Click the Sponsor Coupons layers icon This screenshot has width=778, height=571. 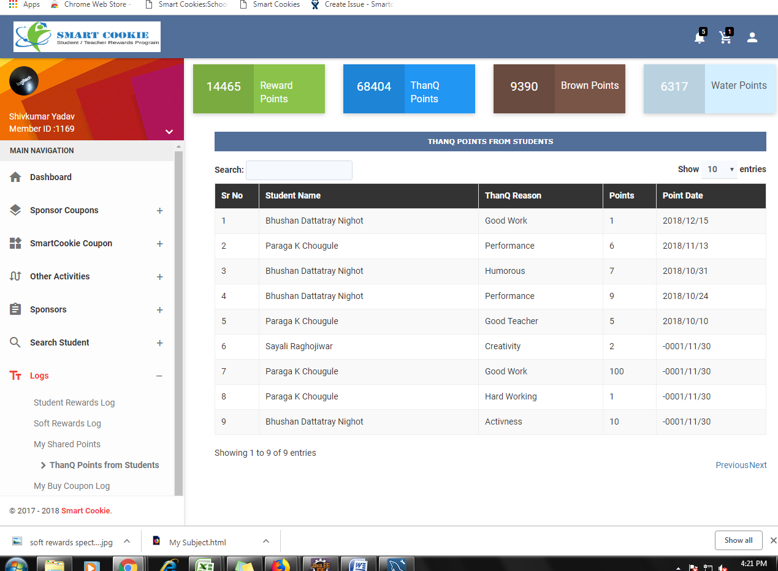tap(16, 210)
